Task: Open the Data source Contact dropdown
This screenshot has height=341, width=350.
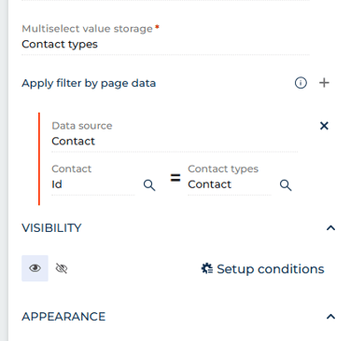Action: point(175,142)
